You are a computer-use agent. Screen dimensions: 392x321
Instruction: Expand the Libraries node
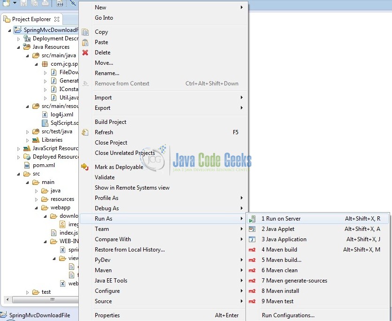point(28,140)
